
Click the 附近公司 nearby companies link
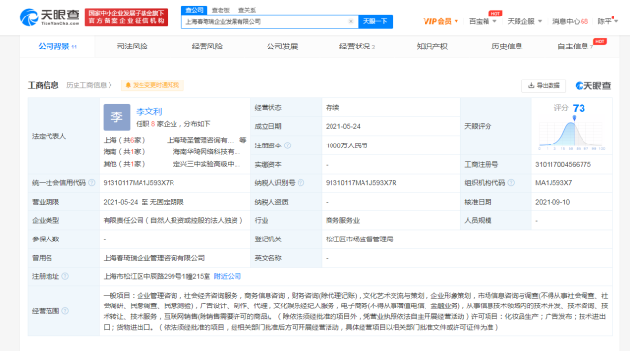click(228, 276)
